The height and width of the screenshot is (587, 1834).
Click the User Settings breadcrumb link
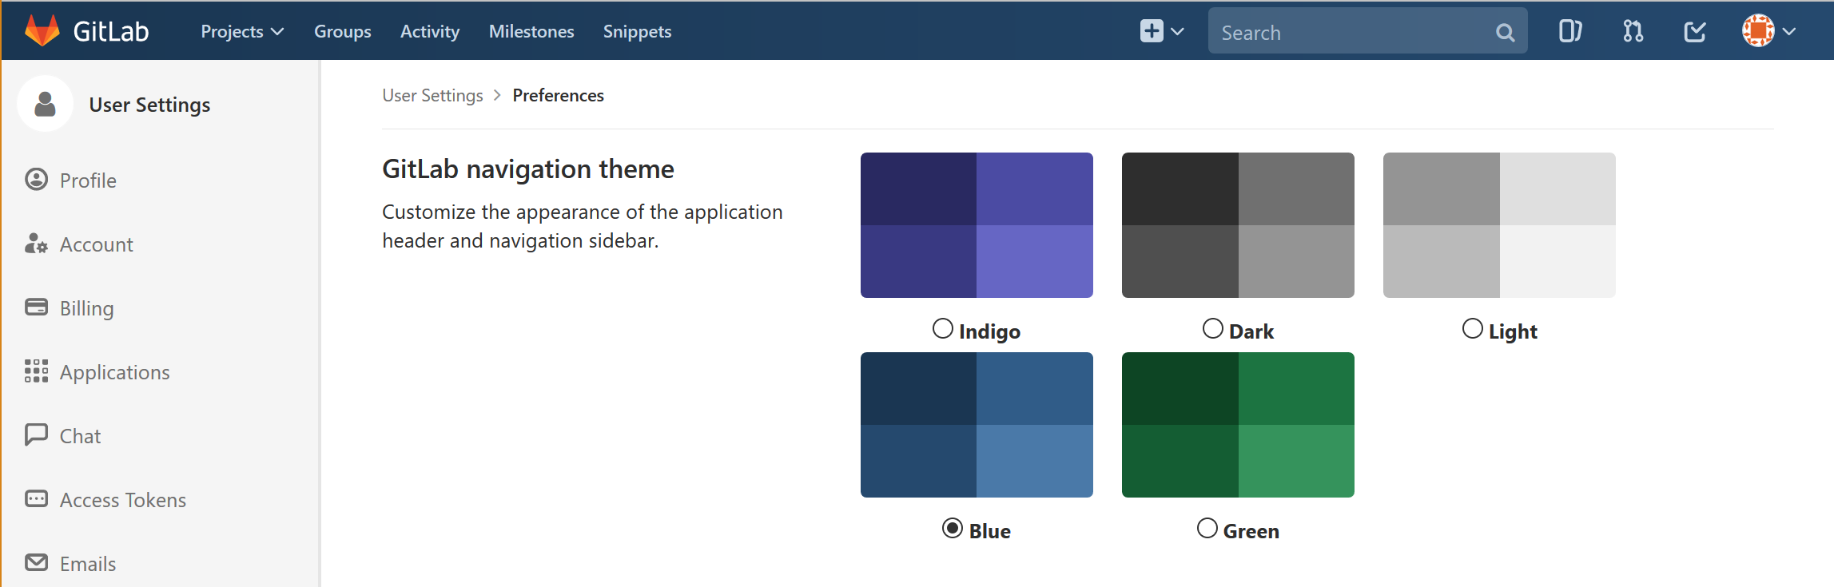(432, 96)
